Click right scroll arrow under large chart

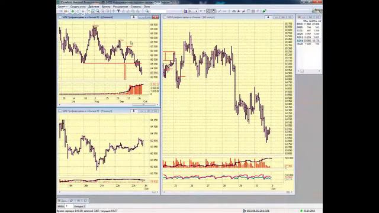[292, 192]
